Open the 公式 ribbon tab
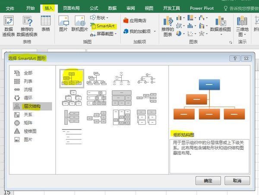The height and width of the screenshot is (195, 259). 94,8
